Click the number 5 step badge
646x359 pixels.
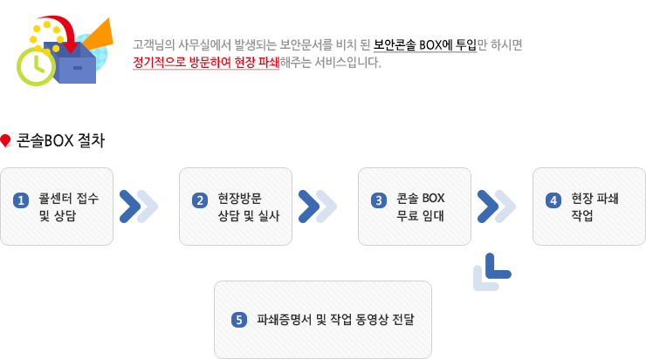click(x=239, y=319)
